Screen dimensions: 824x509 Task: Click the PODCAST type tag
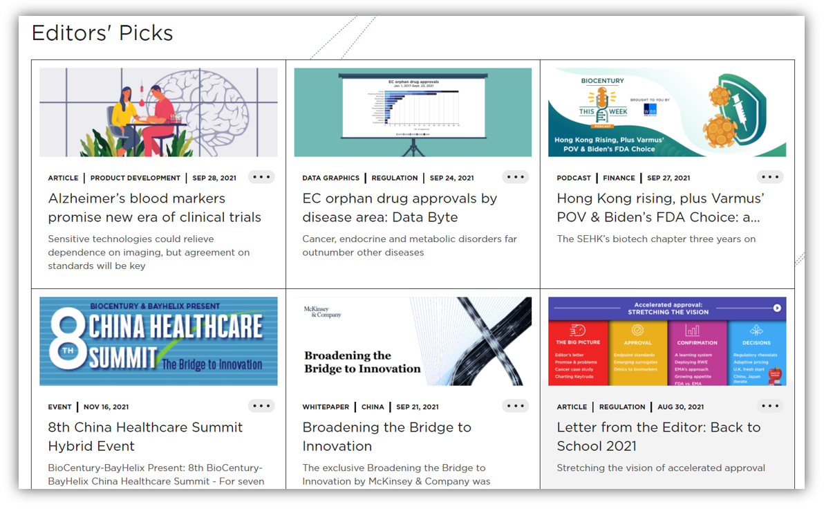point(574,178)
